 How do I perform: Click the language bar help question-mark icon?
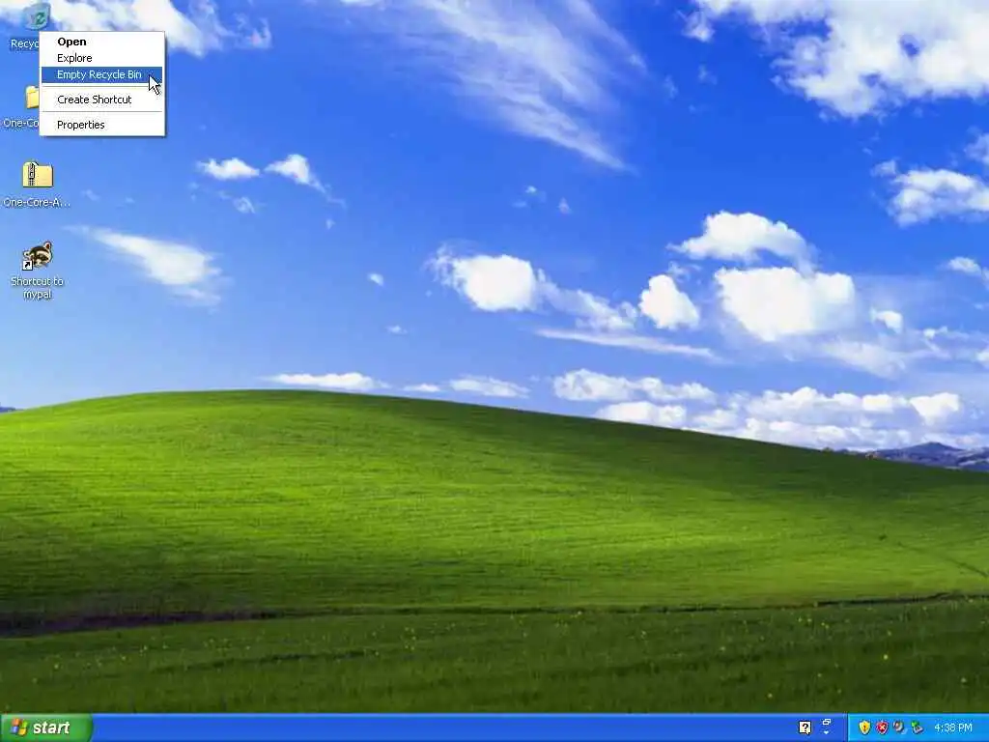pyautogui.click(x=805, y=728)
